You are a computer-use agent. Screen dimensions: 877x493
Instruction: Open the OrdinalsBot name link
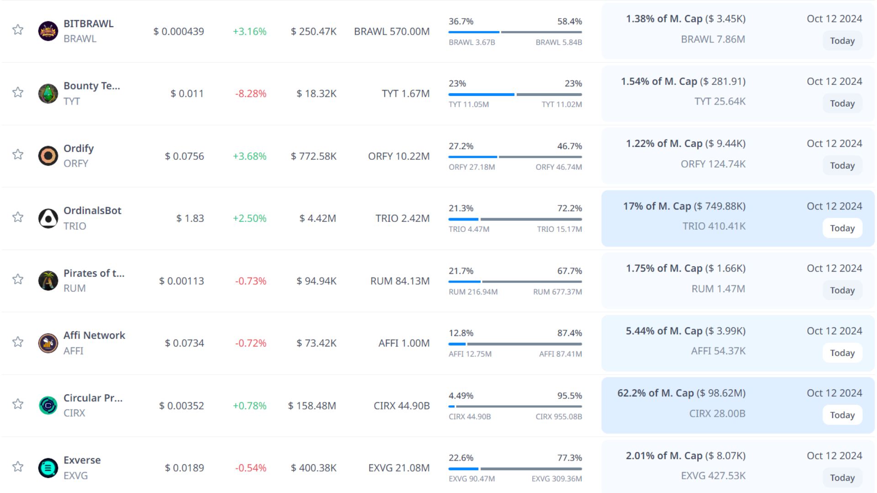click(x=92, y=211)
